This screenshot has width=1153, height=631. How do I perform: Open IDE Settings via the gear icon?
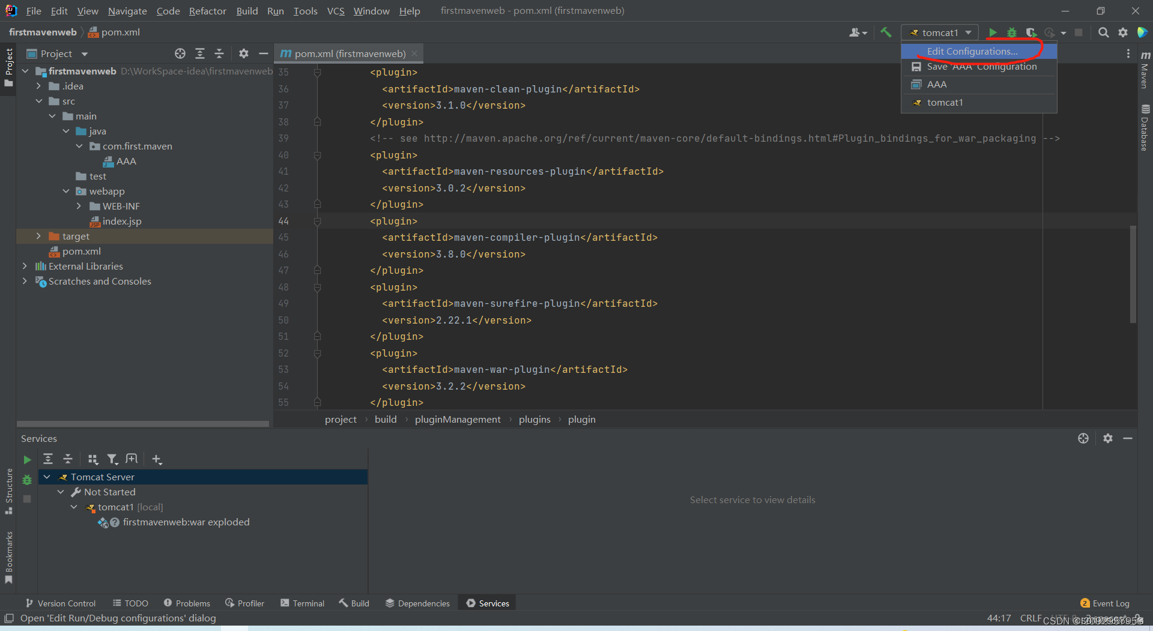[1123, 32]
